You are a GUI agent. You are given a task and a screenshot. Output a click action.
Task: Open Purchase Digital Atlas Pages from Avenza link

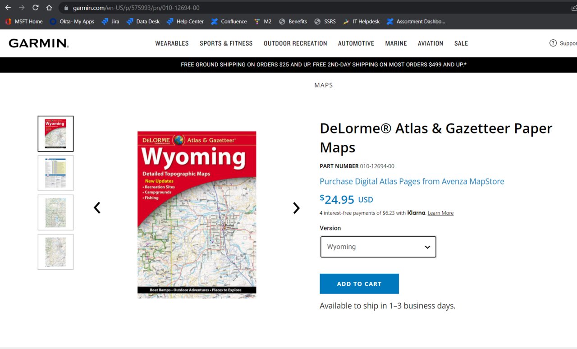[x=412, y=181]
